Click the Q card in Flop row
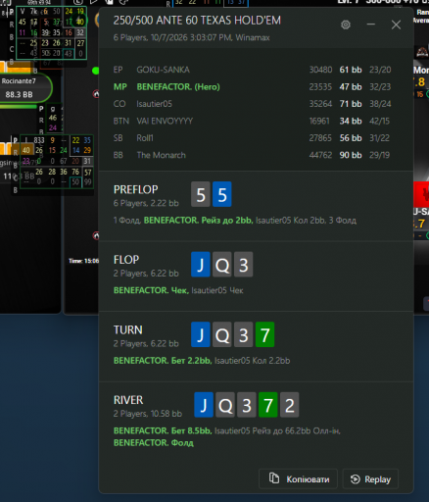Screen dimensions: 429x502 pos(222,265)
